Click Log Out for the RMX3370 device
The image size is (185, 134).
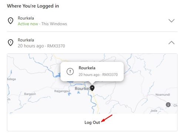tap(92, 123)
